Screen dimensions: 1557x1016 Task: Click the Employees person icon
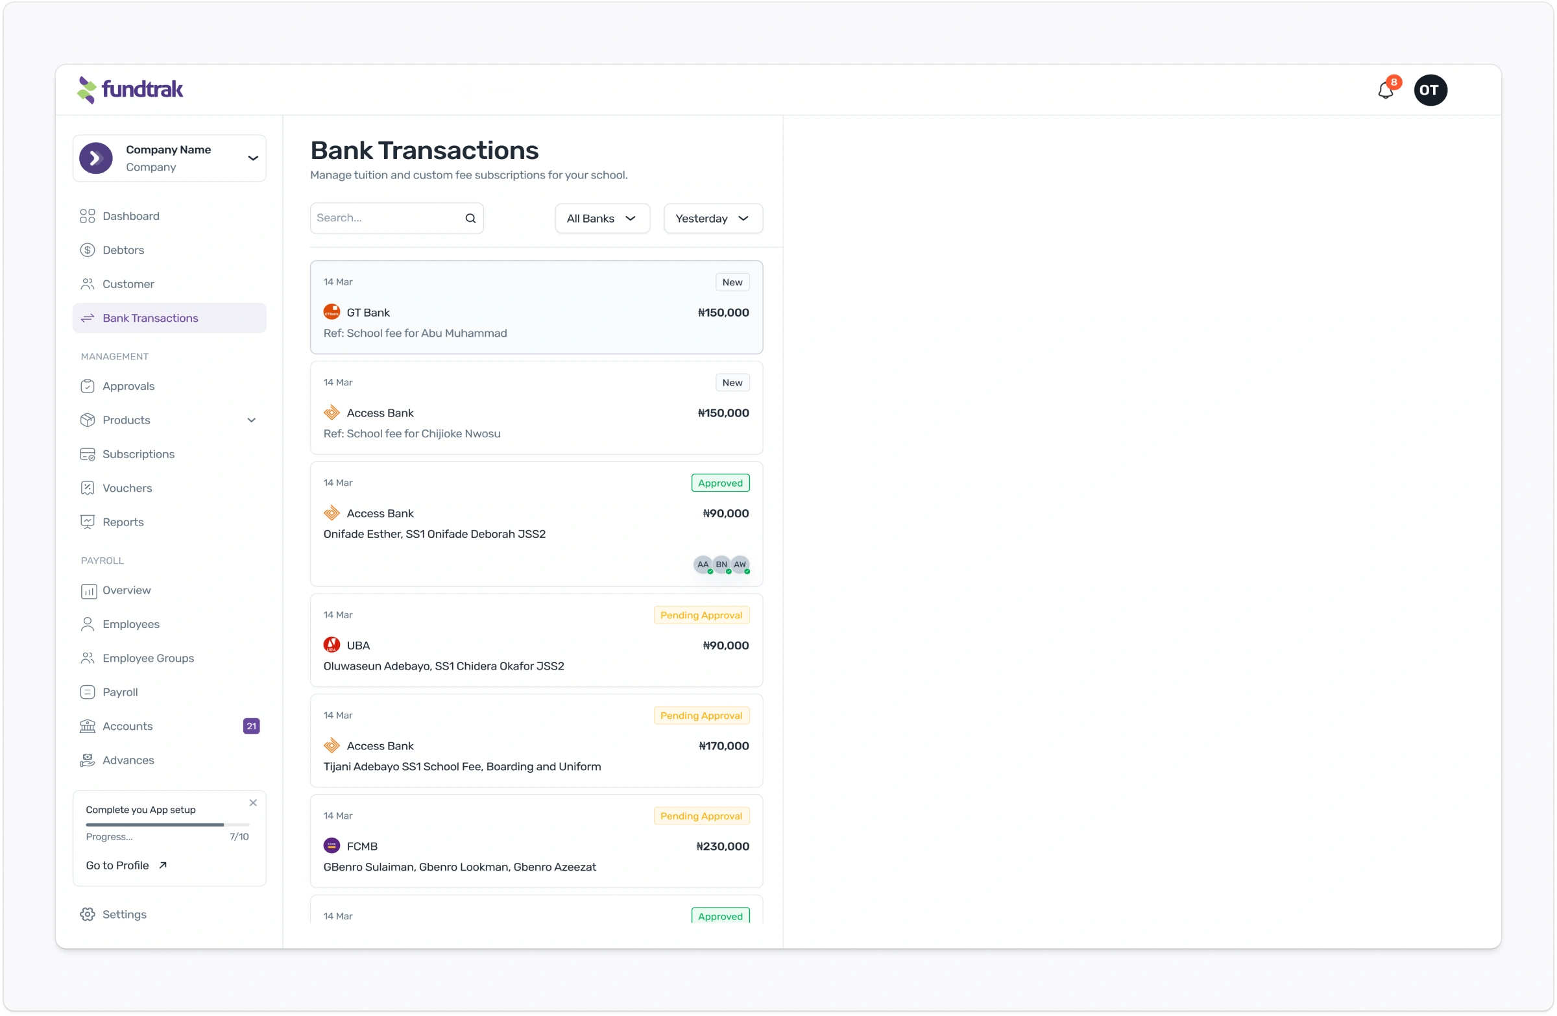point(88,624)
